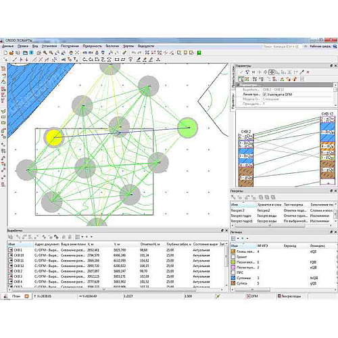Click the ОГМ status bar button
The height and width of the screenshot is (338, 338).
(x=252, y=296)
